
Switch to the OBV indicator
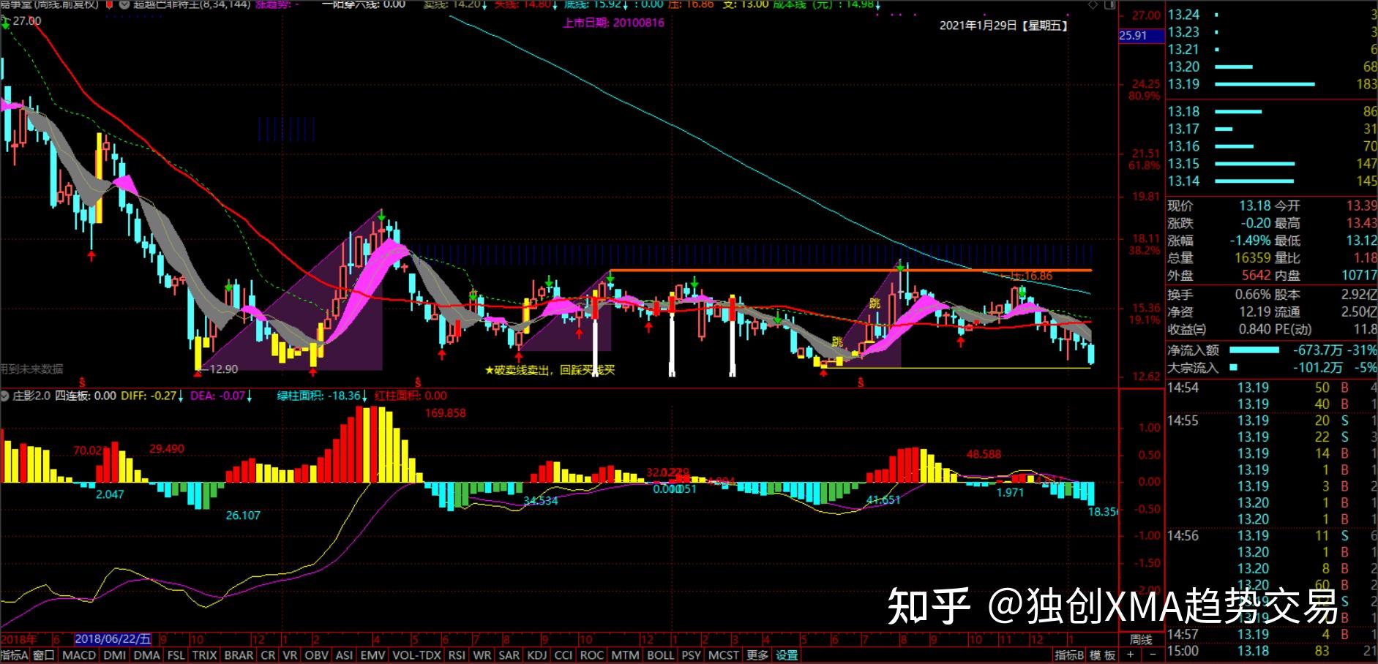tap(316, 655)
